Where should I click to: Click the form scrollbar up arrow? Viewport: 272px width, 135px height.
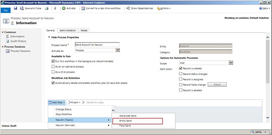pos(268,38)
